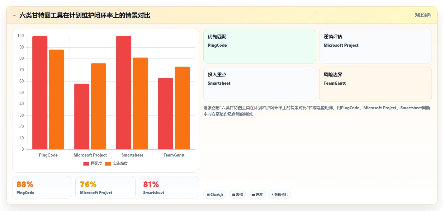Click the description paragraph starting 这张图把
The height and width of the screenshot is (211, 444).
[x=317, y=111]
